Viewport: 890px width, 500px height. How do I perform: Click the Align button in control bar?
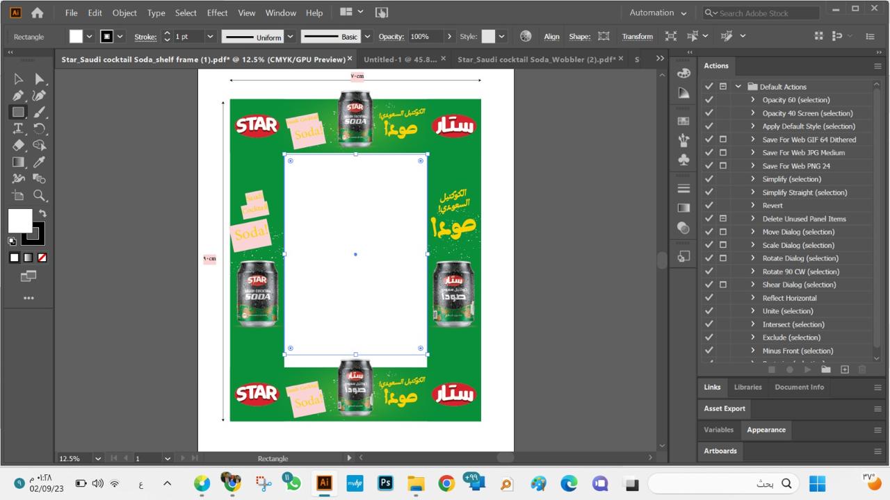tap(551, 37)
